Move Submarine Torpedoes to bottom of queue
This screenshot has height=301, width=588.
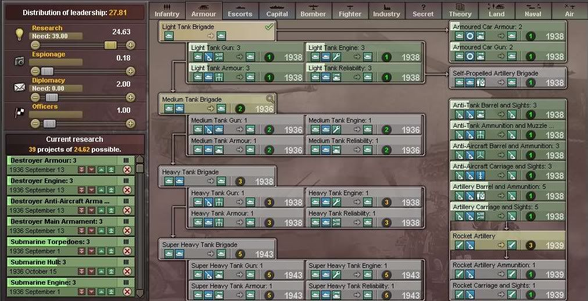(x=81, y=251)
